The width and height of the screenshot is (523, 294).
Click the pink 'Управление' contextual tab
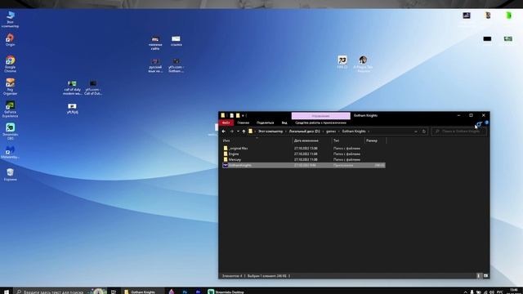[x=321, y=116]
